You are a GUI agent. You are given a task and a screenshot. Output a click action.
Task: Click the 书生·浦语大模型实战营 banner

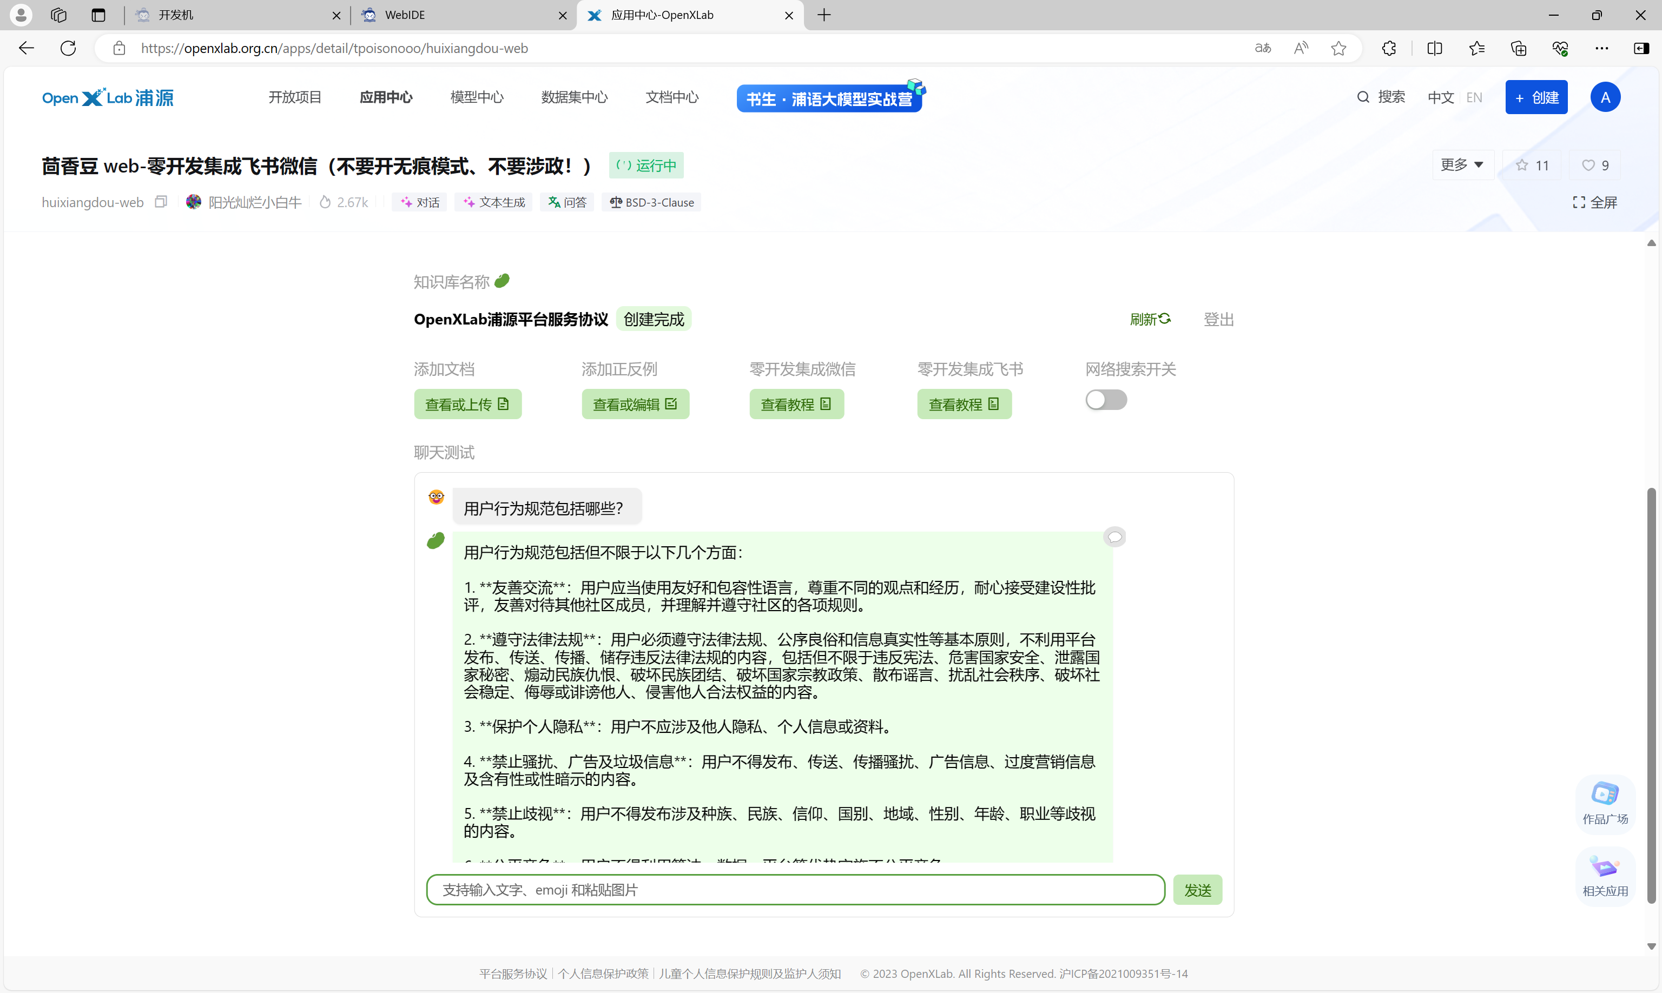(830, 98)
